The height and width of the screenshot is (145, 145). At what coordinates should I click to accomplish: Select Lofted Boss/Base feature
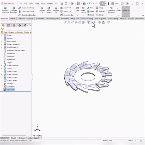(x=26, y=11)
